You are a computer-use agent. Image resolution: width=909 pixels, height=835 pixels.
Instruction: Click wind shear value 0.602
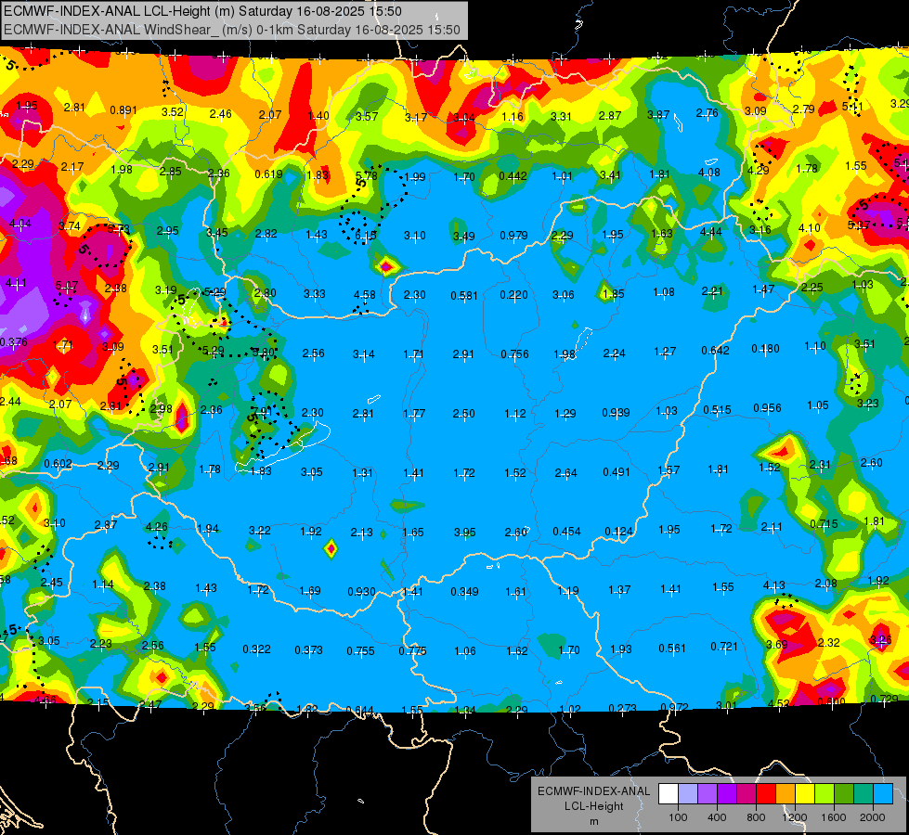(58, 464)
